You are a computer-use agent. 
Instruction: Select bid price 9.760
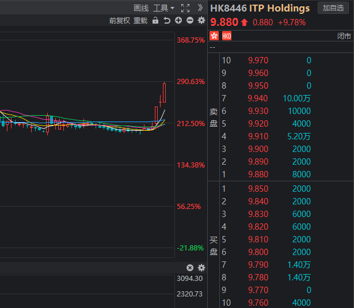[x=258, y=302]
